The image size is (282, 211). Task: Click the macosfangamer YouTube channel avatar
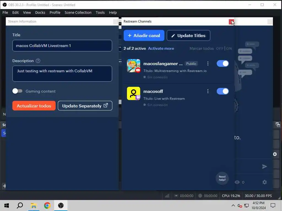(x=134, y=66)
